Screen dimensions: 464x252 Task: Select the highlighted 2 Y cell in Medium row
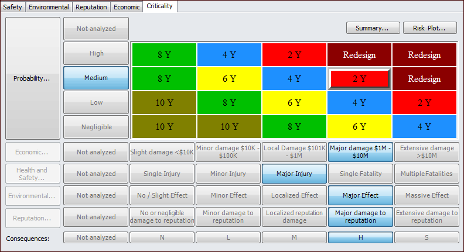(x=359, y=79)
